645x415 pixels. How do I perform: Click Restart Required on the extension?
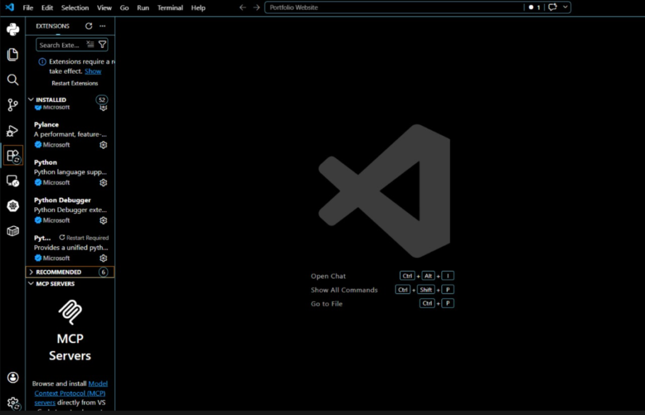(84, 238)
